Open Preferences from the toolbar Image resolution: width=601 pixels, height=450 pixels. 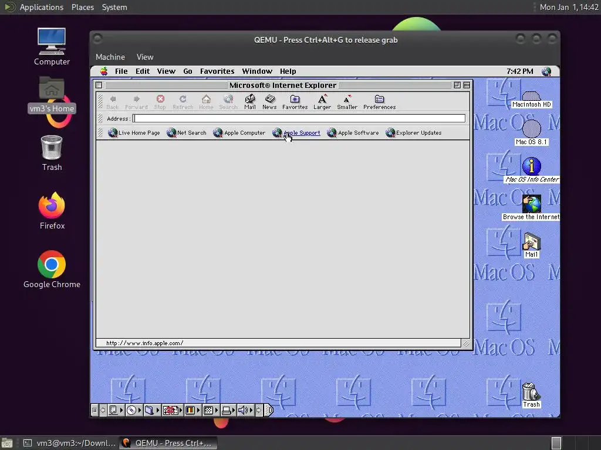coord(380,102)
